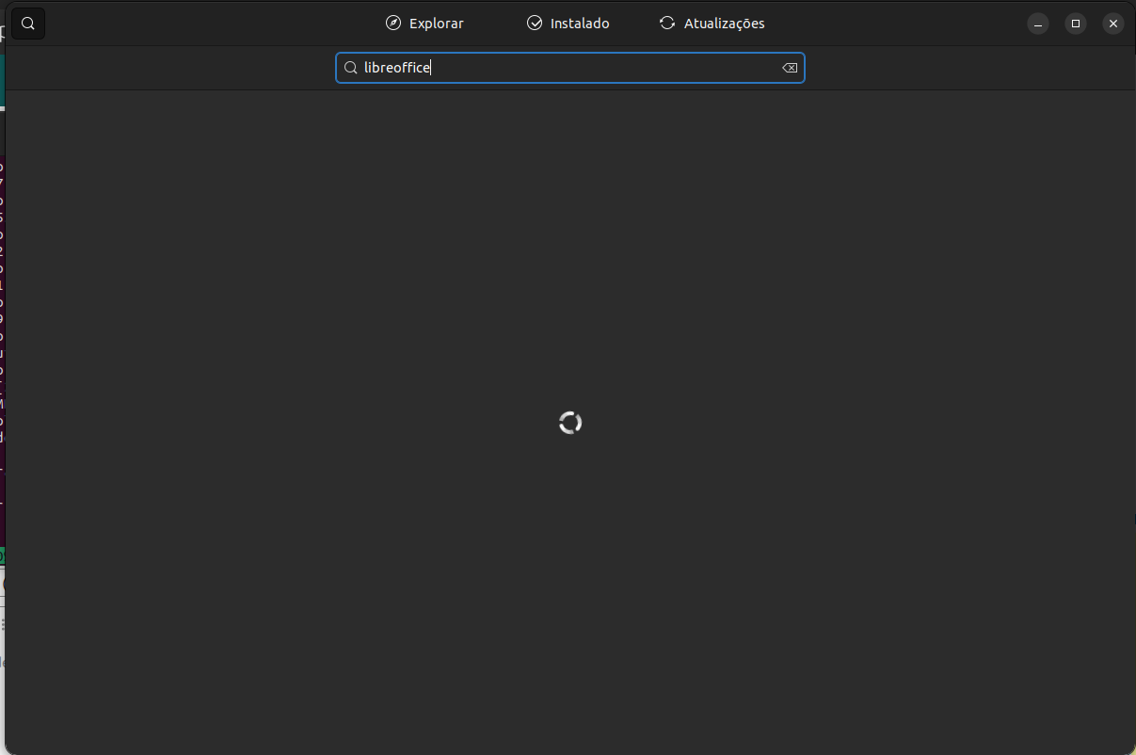This screenshot has height=755, width=1136.
Task: Click the magnifier icon inside the search field
Action: coord(350,68)
